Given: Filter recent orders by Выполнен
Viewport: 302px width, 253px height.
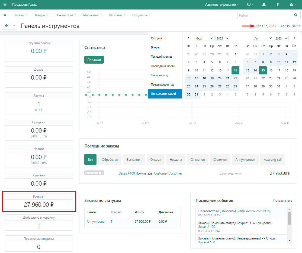Looking at the screenshot, I should click(134, 160).
